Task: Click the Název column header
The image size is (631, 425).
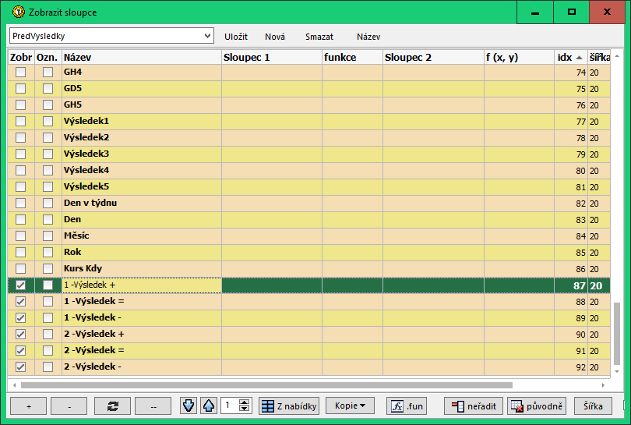Action: pyautogui.click(x=142, y=57)
